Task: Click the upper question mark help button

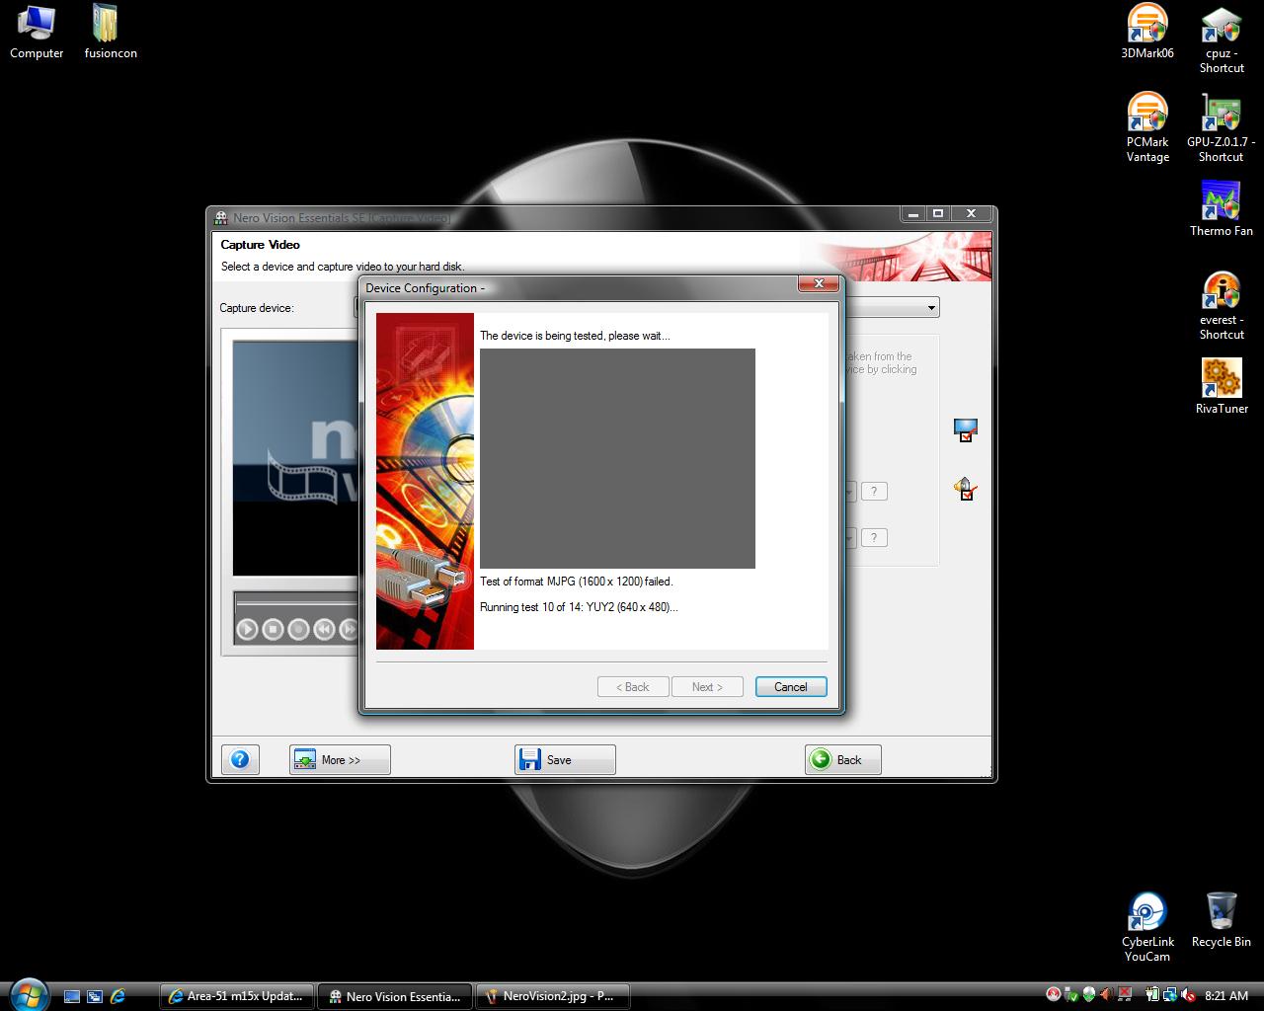Action: (x=874, y=492)
